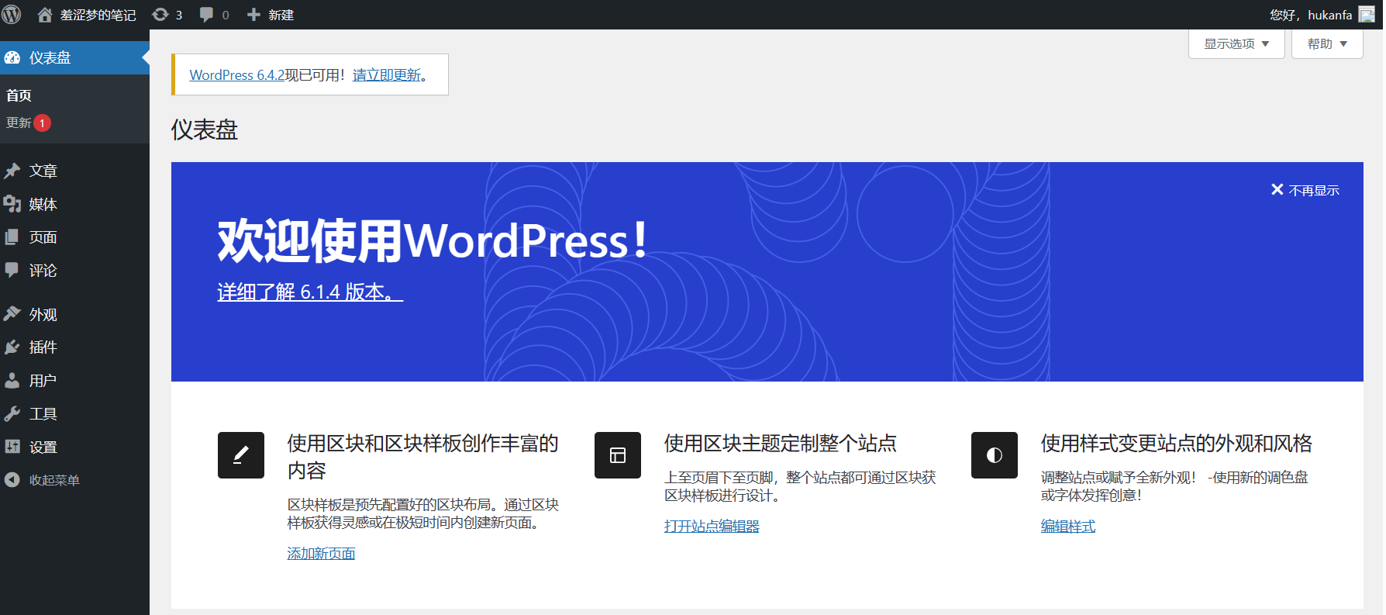Click the 使用样式变更站点的外观和风格 heading
1386x615 pixels.
point(1177,443)
